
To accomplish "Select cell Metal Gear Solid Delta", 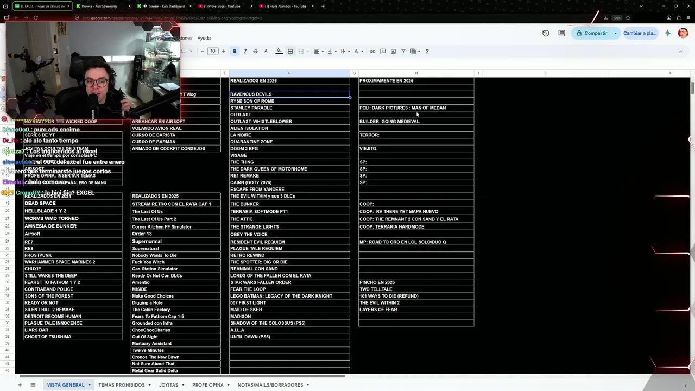I will [x=176, y=371].
